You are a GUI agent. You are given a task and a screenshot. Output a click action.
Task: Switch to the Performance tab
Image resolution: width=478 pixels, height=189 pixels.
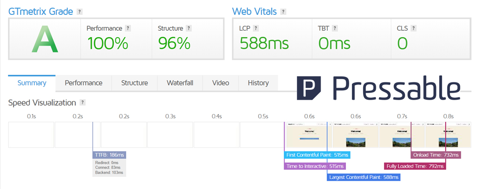[x=84, y=83]
